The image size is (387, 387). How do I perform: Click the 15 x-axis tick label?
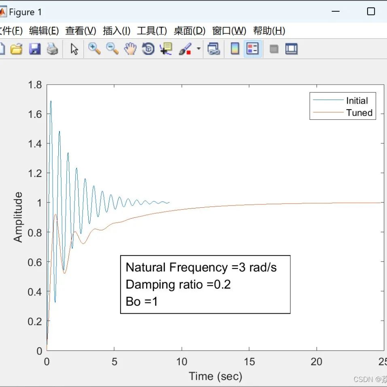(249, 361)
